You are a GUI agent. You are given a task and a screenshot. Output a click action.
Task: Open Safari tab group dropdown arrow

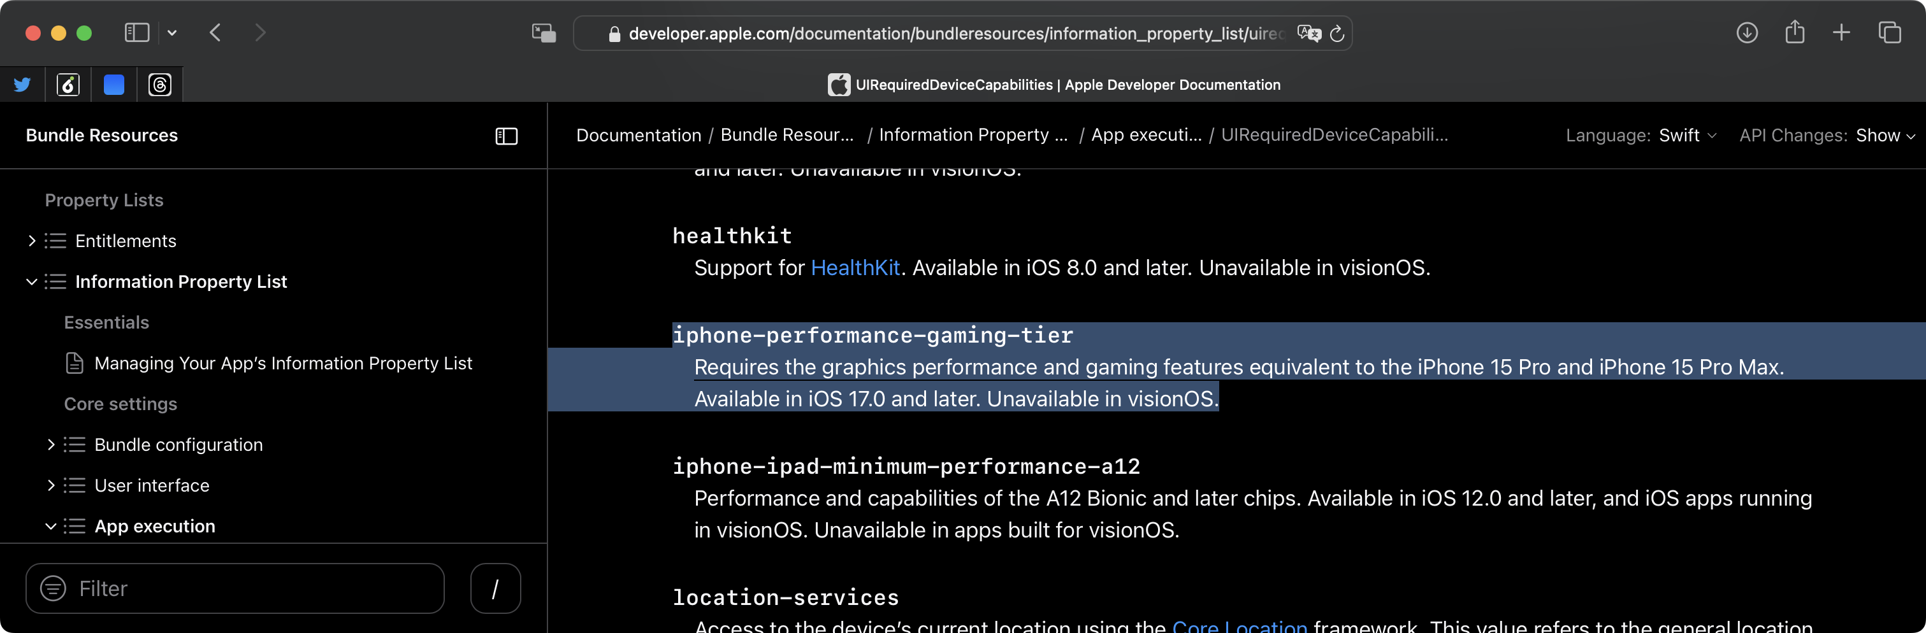point(172,33)
